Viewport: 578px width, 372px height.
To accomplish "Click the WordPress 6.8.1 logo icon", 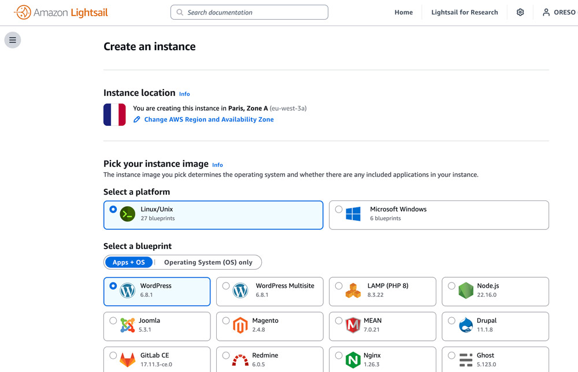I will point(128,291).
